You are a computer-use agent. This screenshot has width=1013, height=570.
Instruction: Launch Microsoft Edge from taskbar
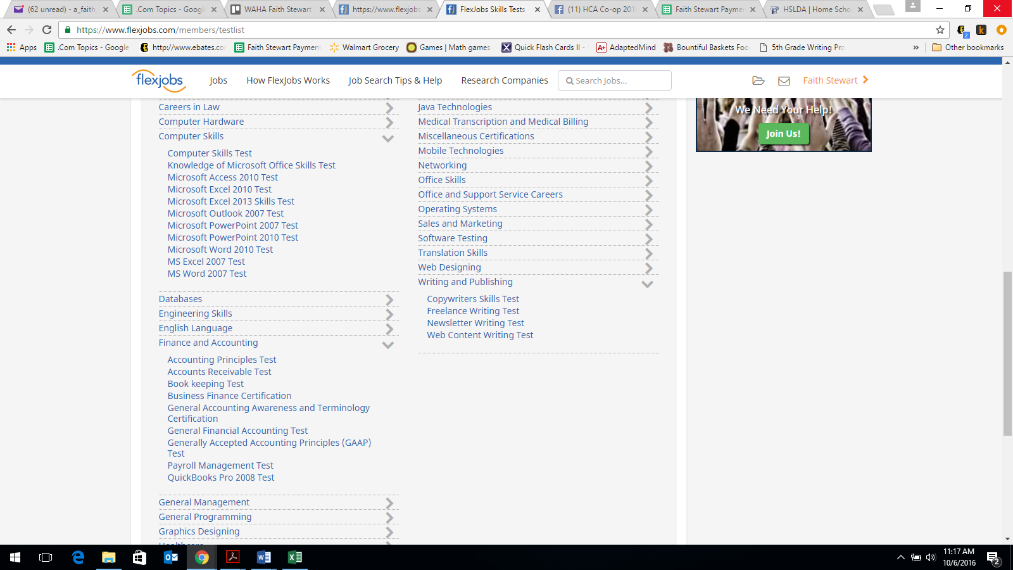click(78, 557)
